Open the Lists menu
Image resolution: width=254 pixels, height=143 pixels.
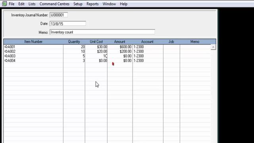pyautogui.click(x=32, y=4)
